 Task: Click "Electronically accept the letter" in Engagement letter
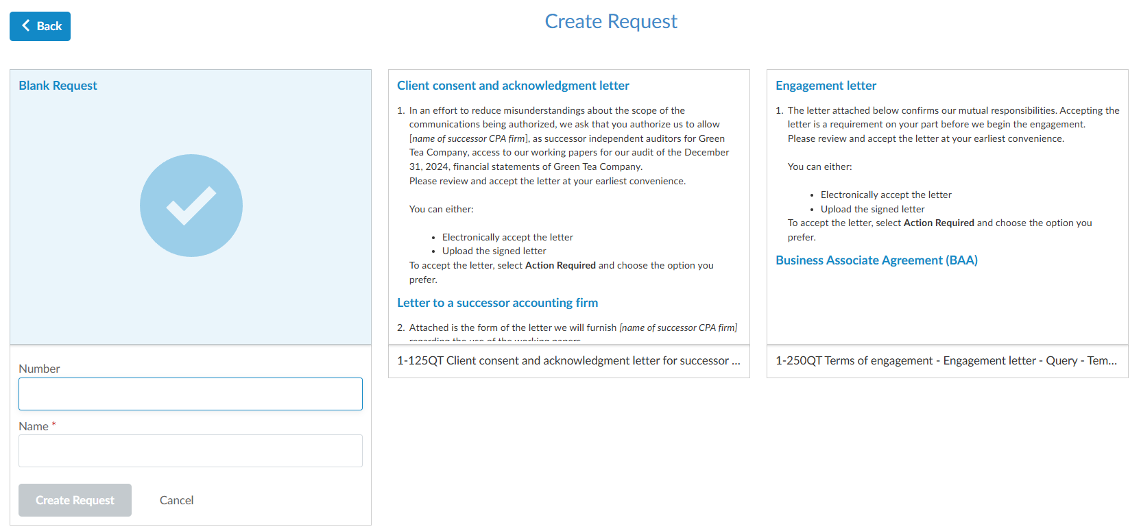(886, 195)
